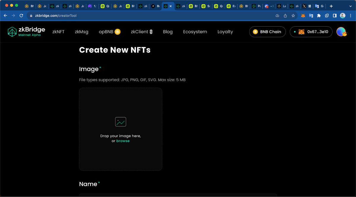Image resolution: width=356 pixels, height=197 pixels.
Task: Open the zkClient menu item
Action: 142,32
